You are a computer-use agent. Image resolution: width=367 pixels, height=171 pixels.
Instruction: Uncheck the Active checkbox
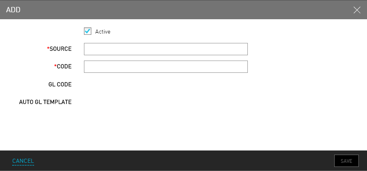pos(88,31)
